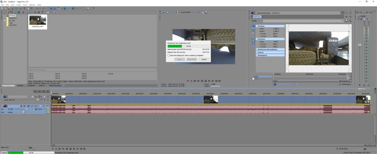Open the media views dropdown arrow
377x154 pixels.
(x=51, y=12)
